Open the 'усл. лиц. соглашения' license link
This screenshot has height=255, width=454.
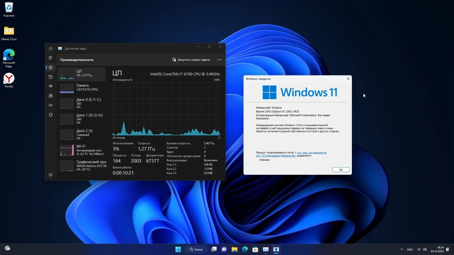click(x=312, y=153)
